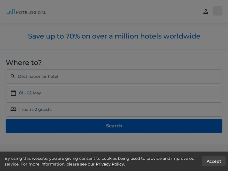Click the "01 - 02 May" date text
This screenshot has width=228, height=171.
pyautogui.click(x=30, y=93)
